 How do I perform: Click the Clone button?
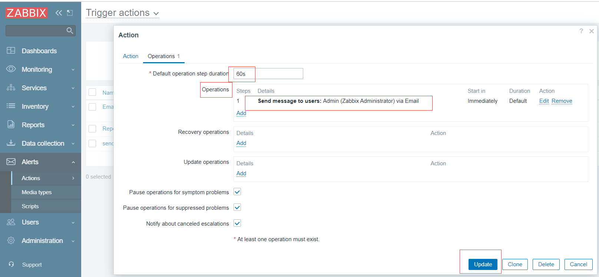point(515,264)
